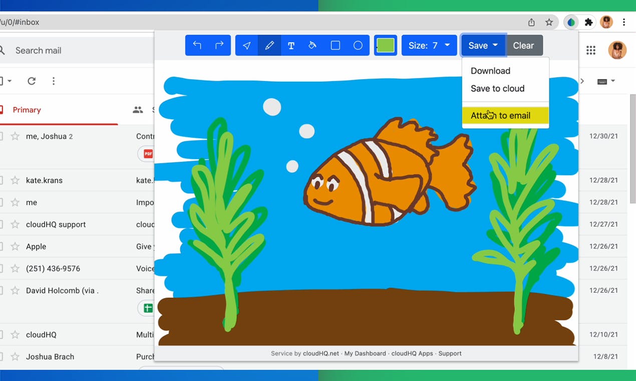
Task: Undo the last drawing stroke
Action: click(x=197, y=45)
